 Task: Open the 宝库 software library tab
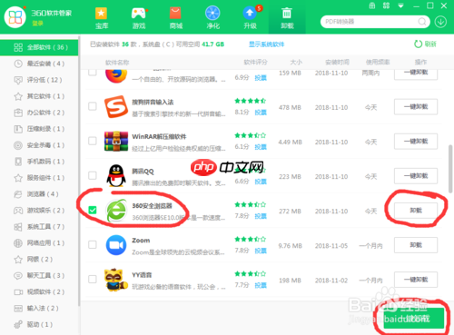pos(102,18)
